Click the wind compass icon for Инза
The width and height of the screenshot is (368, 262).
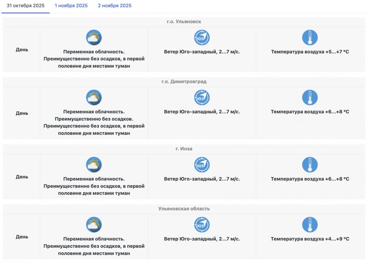202,165
